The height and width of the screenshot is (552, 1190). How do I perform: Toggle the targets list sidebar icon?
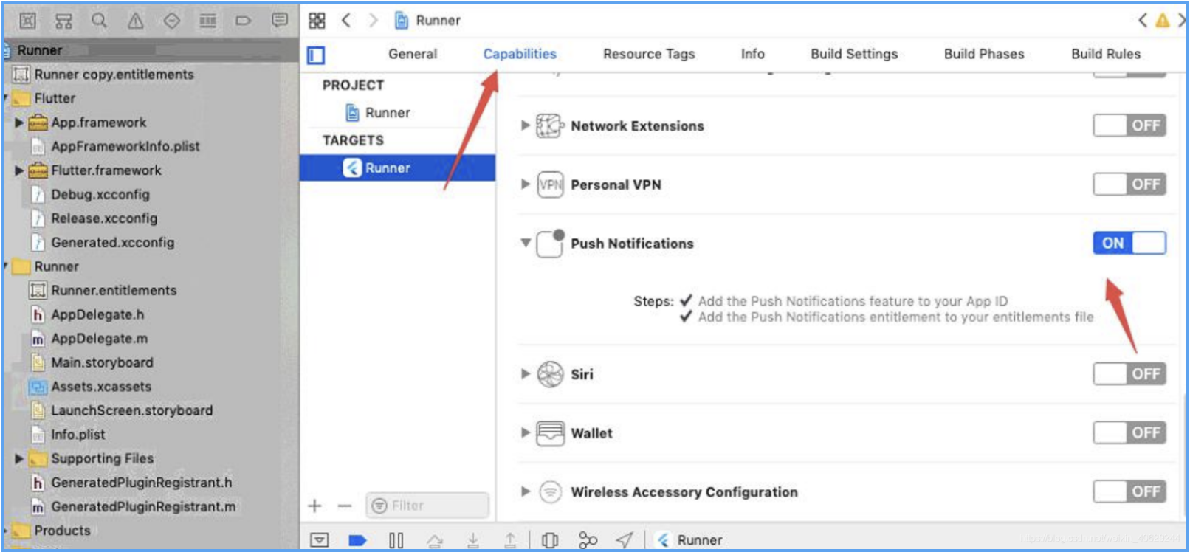pos(316,55)
